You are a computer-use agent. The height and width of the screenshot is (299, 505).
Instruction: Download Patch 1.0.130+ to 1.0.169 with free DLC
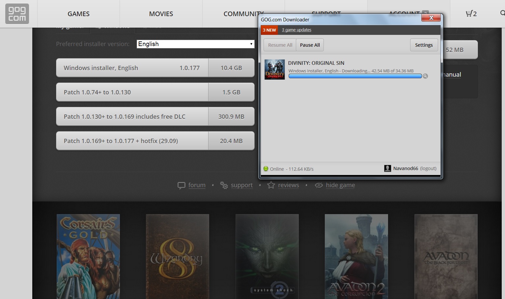tap(132, 116)
